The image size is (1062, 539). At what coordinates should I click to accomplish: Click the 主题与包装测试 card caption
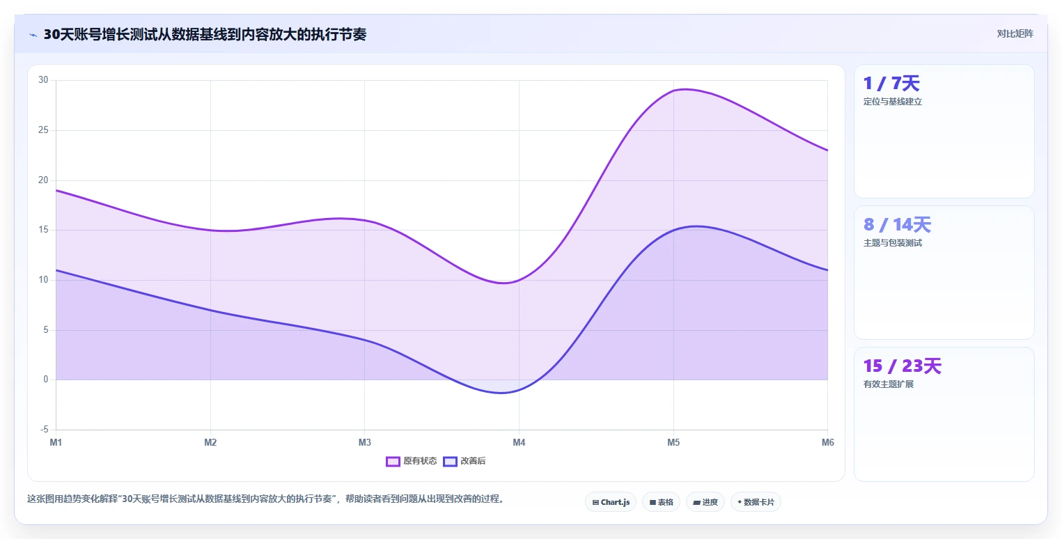point(893,243)
